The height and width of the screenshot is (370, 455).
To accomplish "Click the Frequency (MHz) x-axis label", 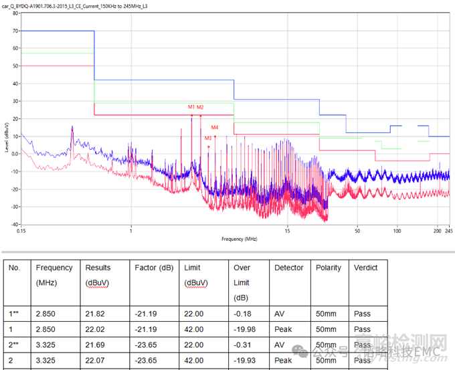I will [240, 239].
